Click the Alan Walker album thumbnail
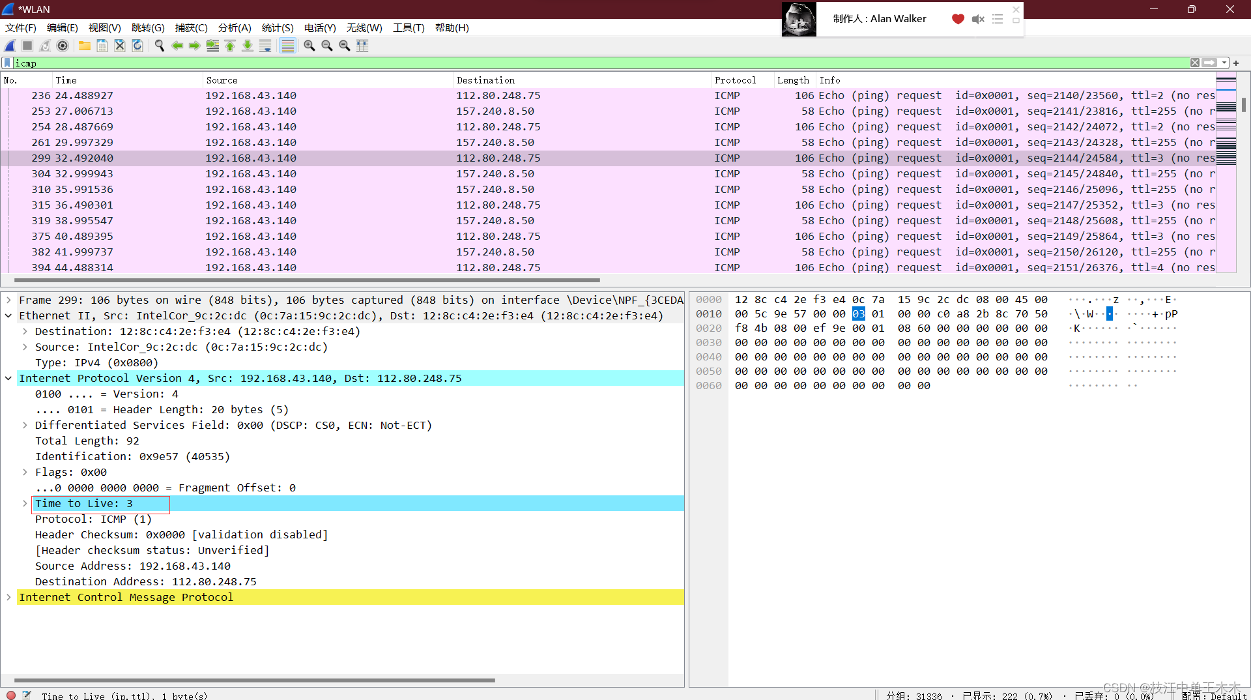The height and width of the screenshot is (700, 1251). point(799,19)
